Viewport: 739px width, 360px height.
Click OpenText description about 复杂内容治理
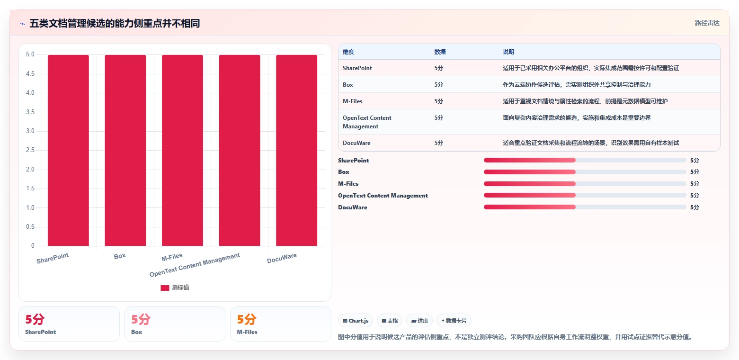pyautogui.click(x=577, y=118)
